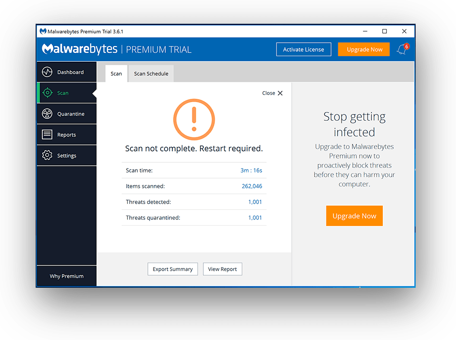This screenshot has width=456, height=340.
Task: Click the Scan target icon in sidebar
Action: click(x=47, y=93)
